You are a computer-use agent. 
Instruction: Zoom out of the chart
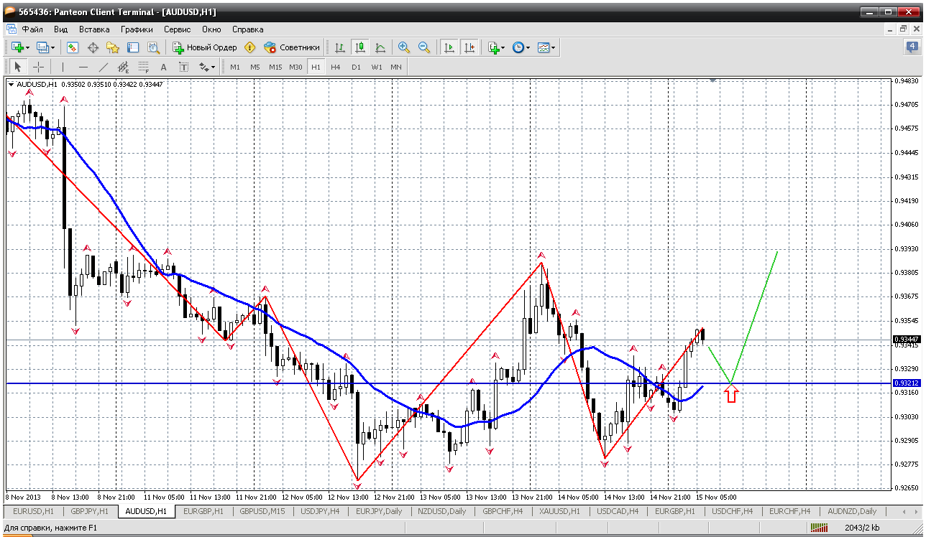pyautogui.click(x=424, y=47)
